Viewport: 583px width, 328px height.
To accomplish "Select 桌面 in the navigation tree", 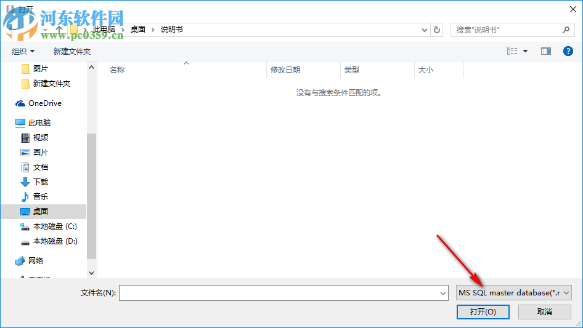I will (41, 211).
